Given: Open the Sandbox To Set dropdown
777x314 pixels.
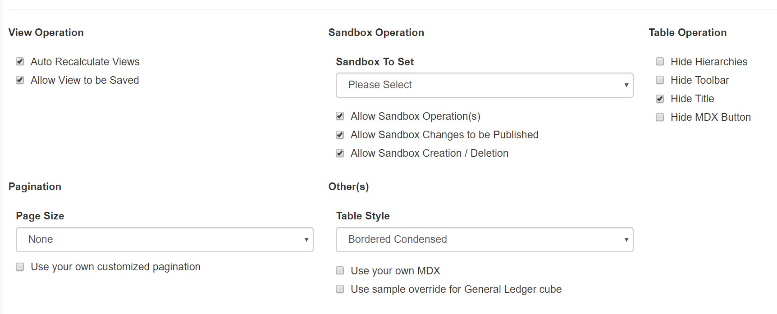Looking at the screenshot, I should pos(484,85).
